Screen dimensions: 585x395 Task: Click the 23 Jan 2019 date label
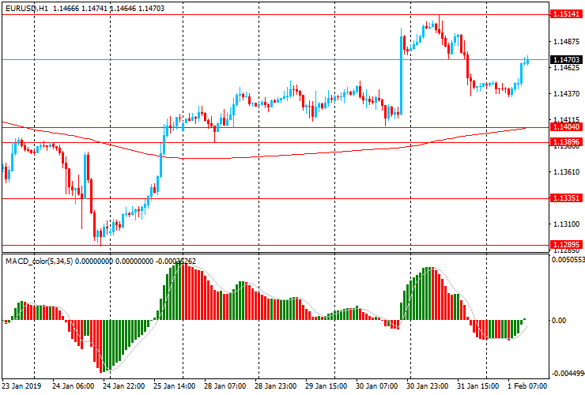pos(21,387)
